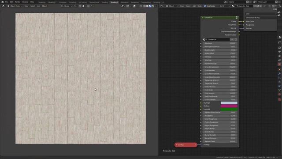Open the Object Mode dropdown
282x159 pixels.
(15, 6)
